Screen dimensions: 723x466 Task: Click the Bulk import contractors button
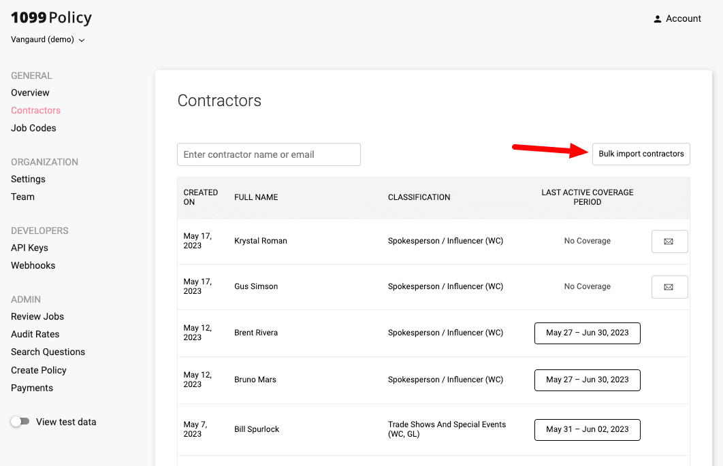(641, 154)
